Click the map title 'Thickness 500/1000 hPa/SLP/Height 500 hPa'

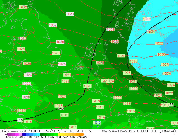[46, 131]
